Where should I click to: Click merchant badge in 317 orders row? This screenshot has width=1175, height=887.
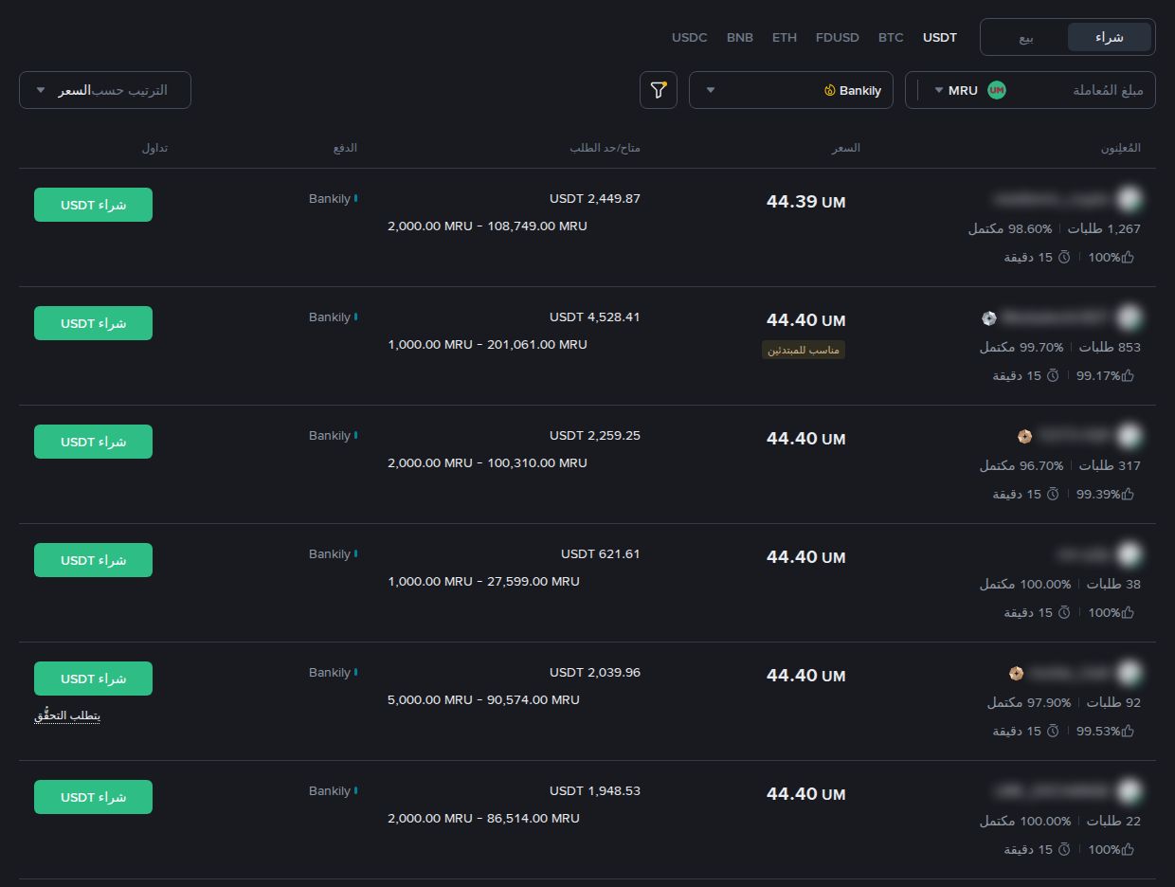click(1024, 436)
